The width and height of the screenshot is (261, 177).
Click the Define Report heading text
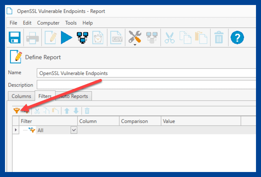(x=43, y=57)
